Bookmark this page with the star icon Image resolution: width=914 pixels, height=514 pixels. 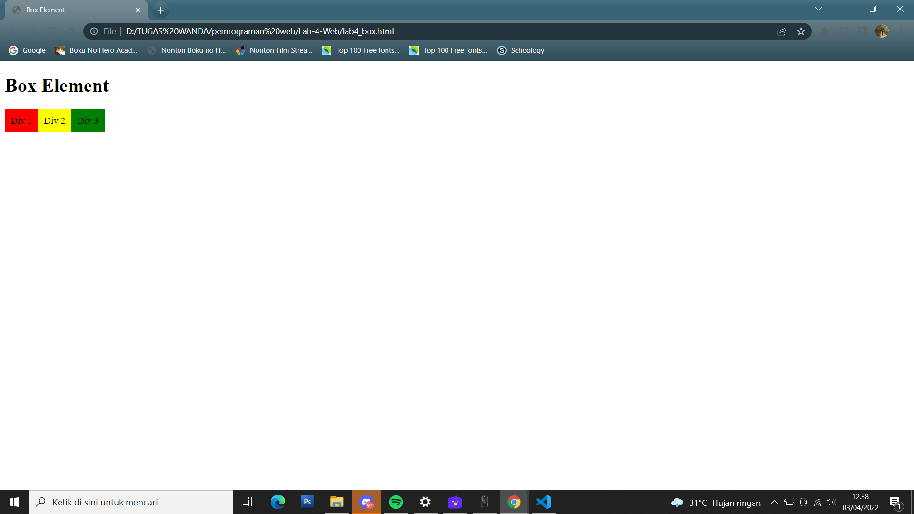point(801,31)
